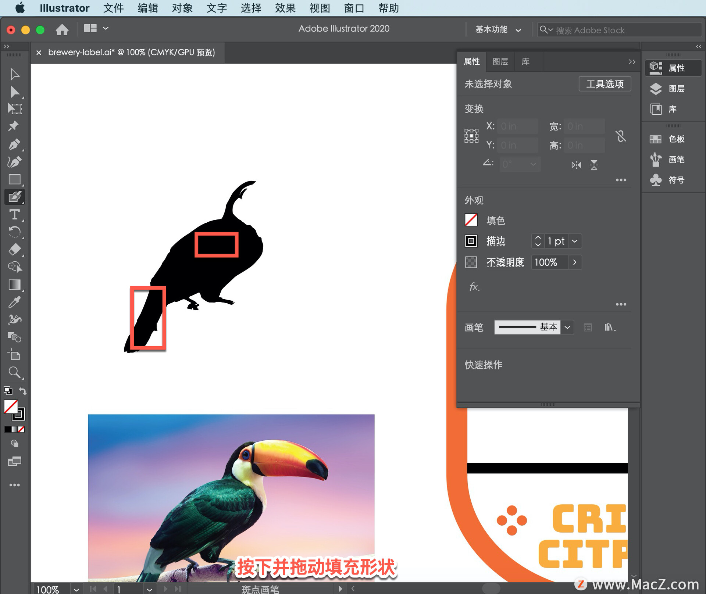Click the opacity 100% field

click(x=550, y=262)
